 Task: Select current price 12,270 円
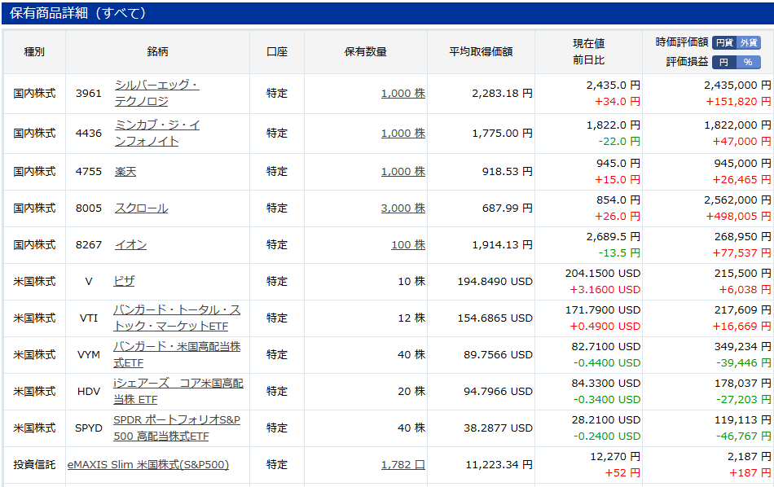click(x=615, y=456)
